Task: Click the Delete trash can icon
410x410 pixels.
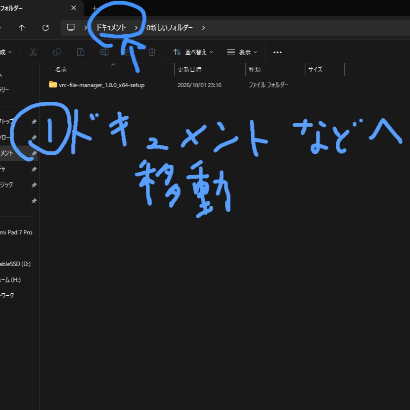Action: click(x=152, y=52)
